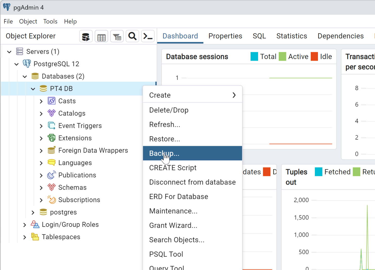
Task: Click the Query Tool database toolbar icon
Action: pyautogui.click(x=86, y=37)
